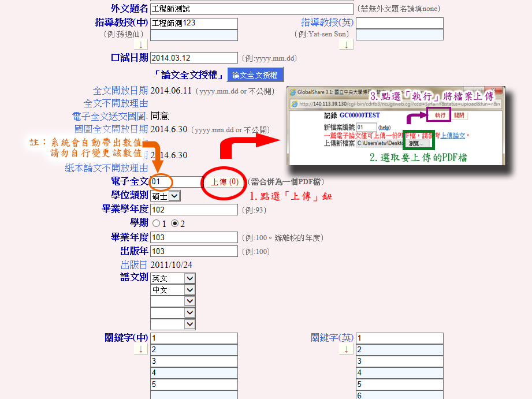This screenshot has width=532, height=399.
Task: Click the 外文題名 text field
Action: [x=251, y=9]
